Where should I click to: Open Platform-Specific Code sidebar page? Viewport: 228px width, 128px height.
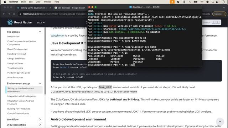(x=19, y=73)
